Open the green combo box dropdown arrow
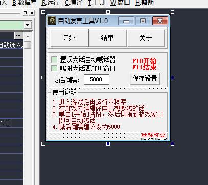The height and width of the screenshot is (185, 208). 27,25
